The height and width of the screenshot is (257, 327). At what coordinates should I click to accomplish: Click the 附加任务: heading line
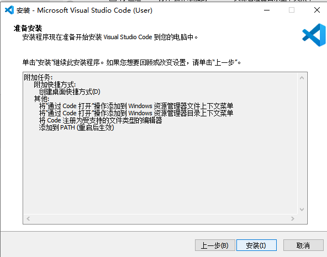point(38,77)
